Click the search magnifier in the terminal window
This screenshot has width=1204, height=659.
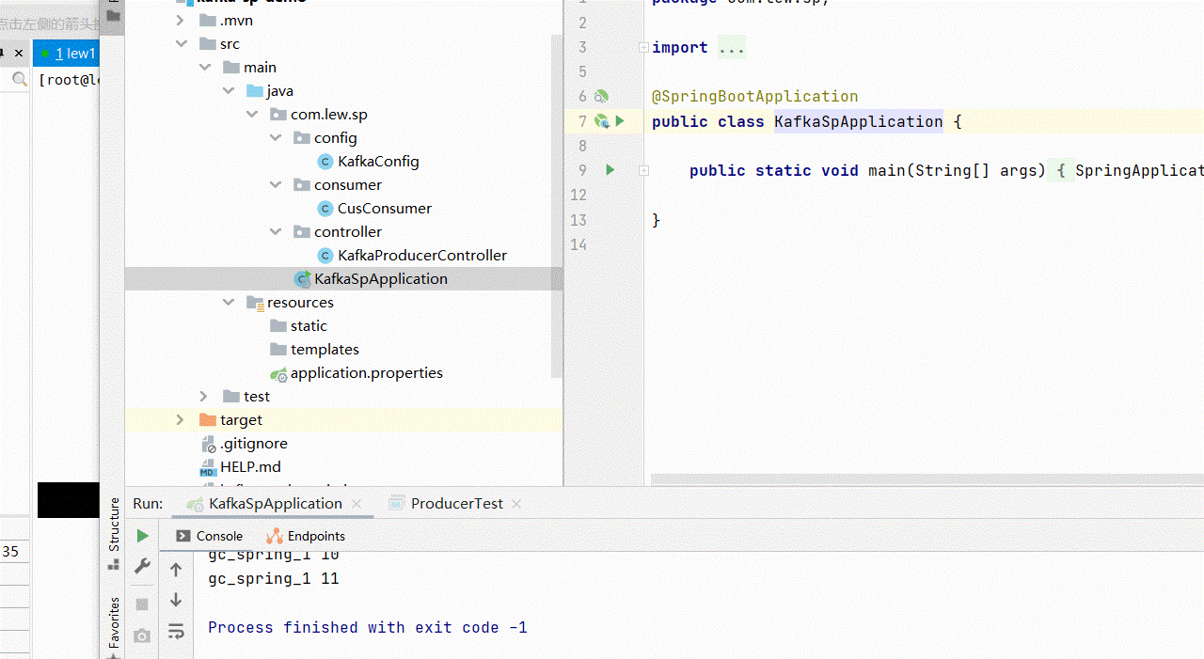(x=19, y=80)
